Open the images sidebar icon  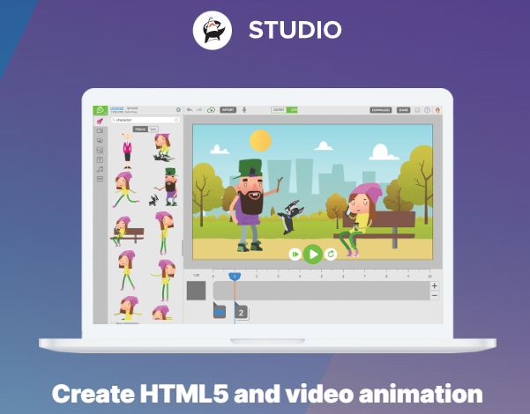click(100, 151)
